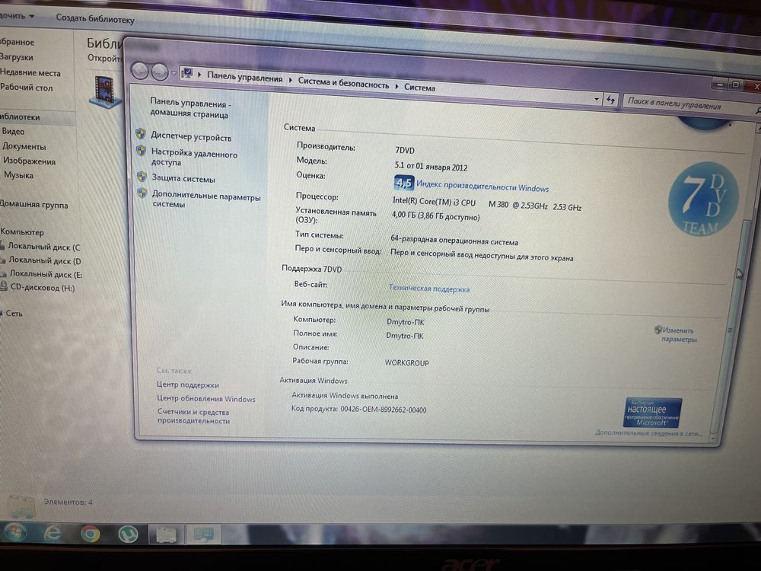Click the control panel address bar icon
Viewport: 761px width, 571px height.
(187, 73)
